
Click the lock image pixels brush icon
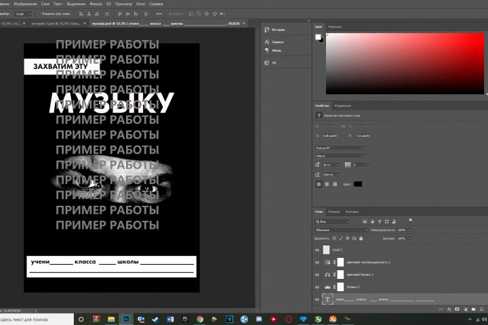[341, 238]
